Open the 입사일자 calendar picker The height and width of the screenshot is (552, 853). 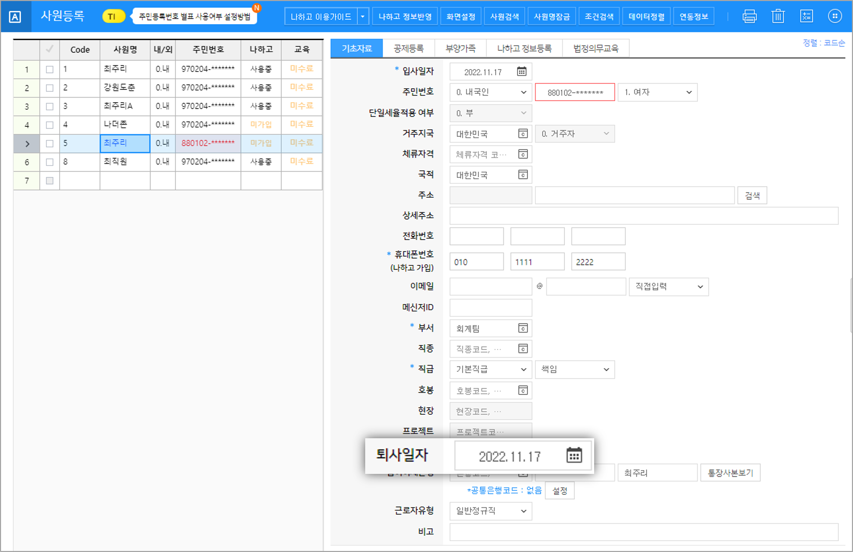coord(522,72)
